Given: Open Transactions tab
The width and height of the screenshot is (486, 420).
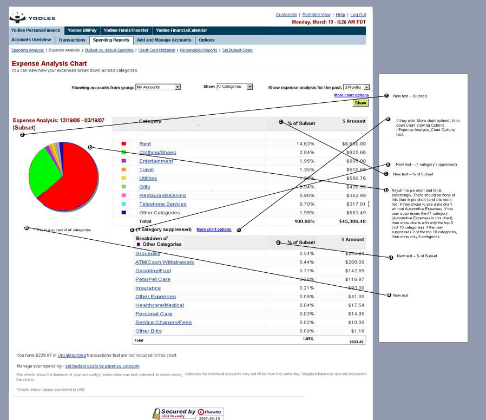Looking at the screenshot, I should (x=72, y=40).
